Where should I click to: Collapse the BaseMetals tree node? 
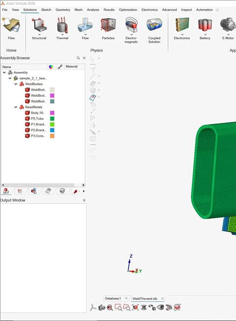16,107
